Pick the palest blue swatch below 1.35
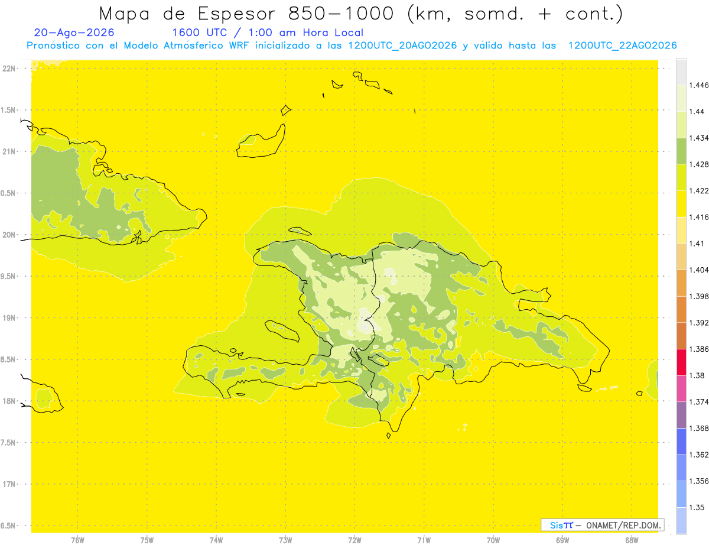The width and height of the screenshot is (709, 548). (x=681, y=520)
